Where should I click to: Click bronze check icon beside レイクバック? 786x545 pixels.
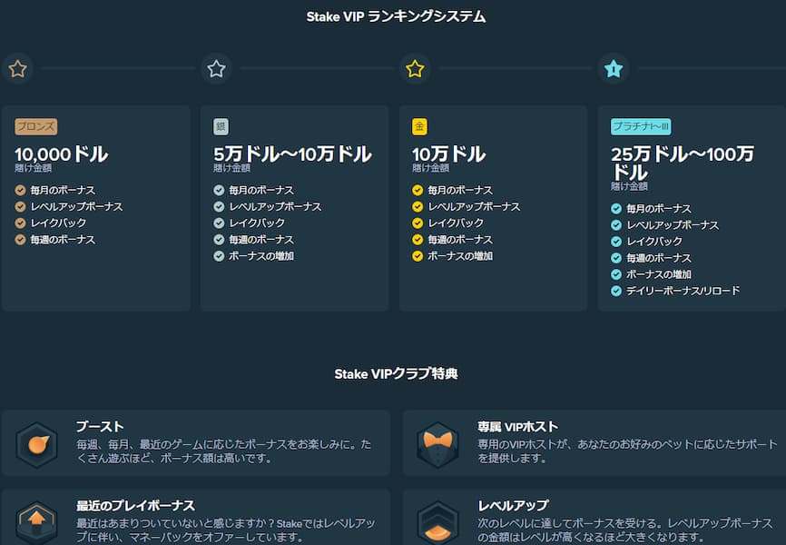20,223
